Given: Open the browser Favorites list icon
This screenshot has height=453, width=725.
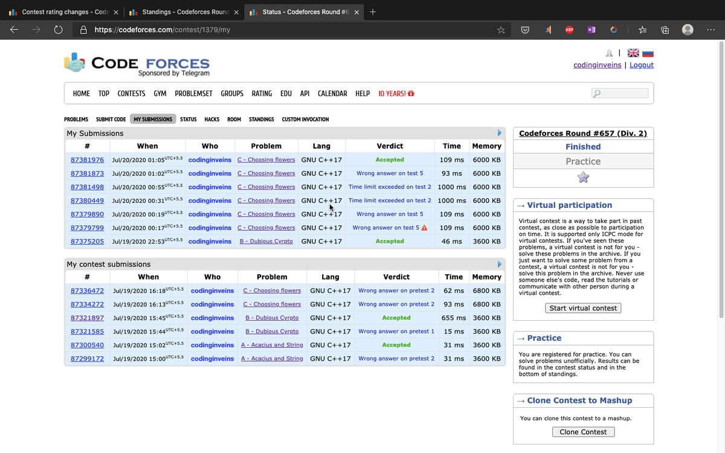Looking at the screenshot, I should tap(643, 30).
